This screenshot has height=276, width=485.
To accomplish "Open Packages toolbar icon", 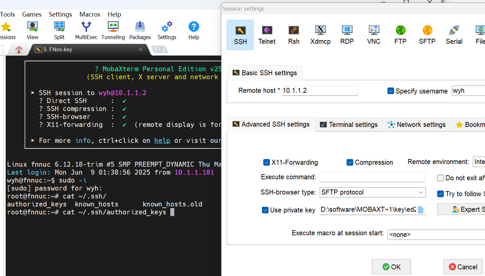I will [140, 30].
